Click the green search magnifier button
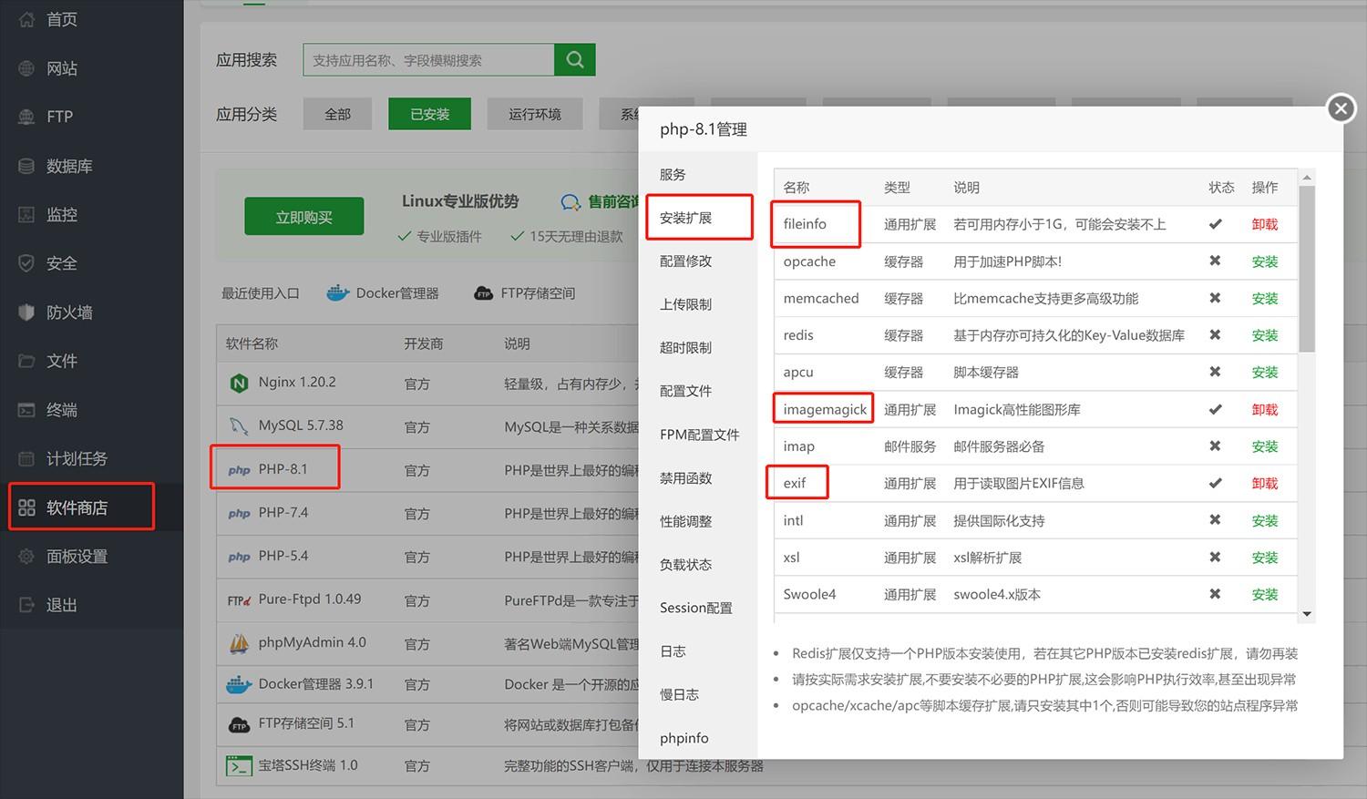 575,59
